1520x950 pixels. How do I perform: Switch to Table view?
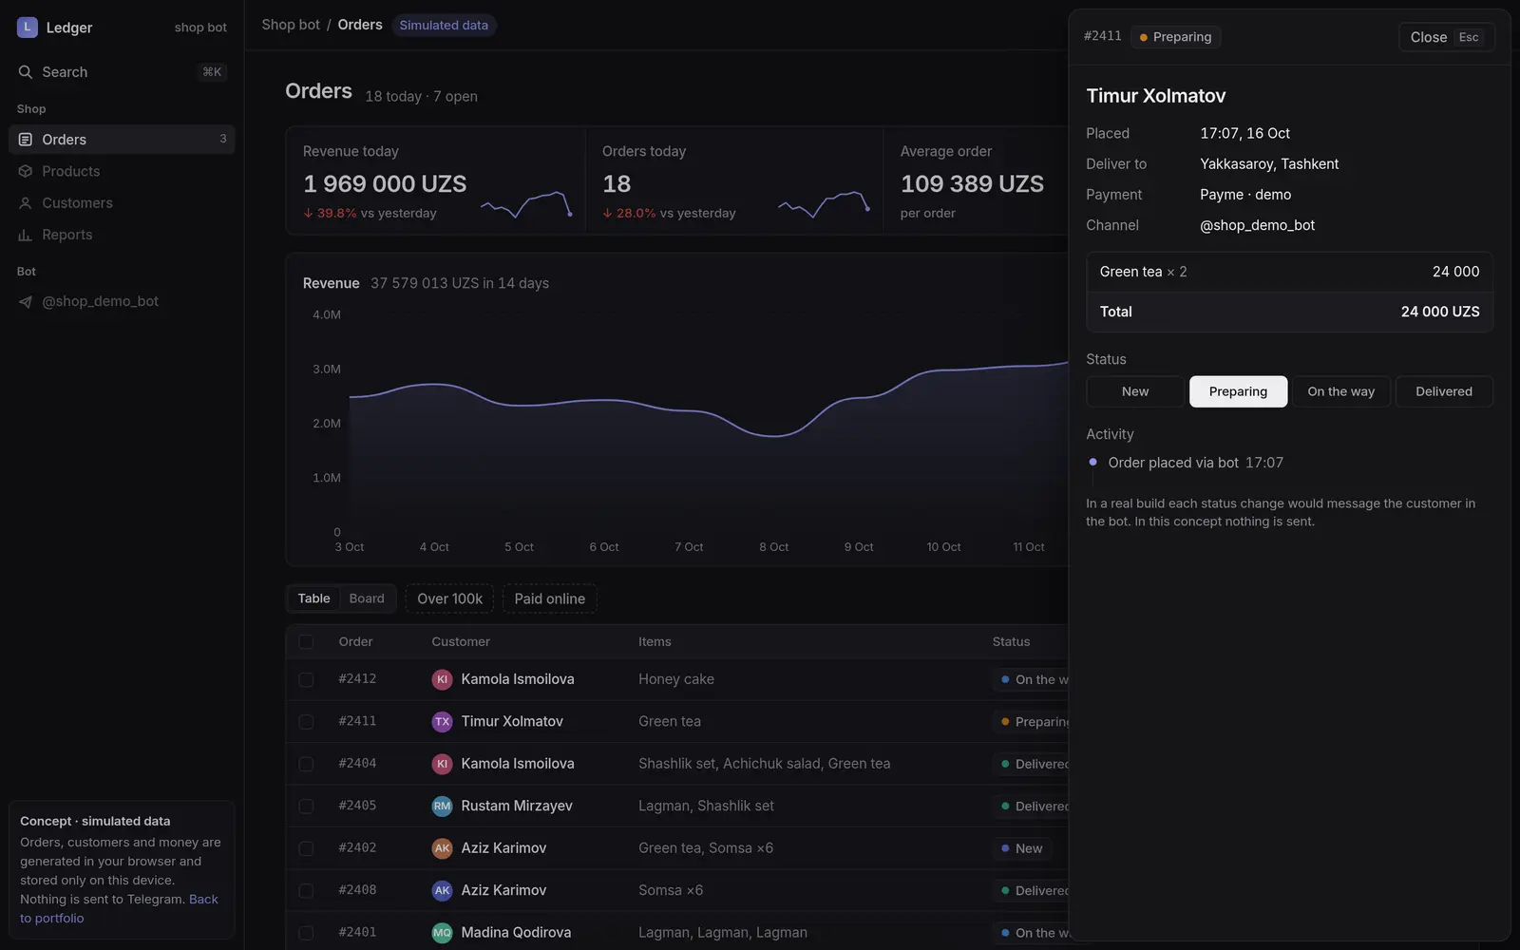(x=313, y=598)
